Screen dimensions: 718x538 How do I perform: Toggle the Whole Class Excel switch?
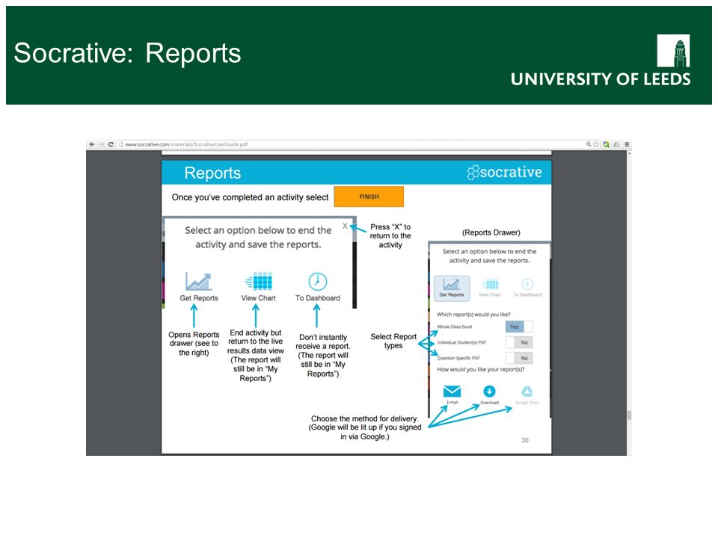point(519,327)
